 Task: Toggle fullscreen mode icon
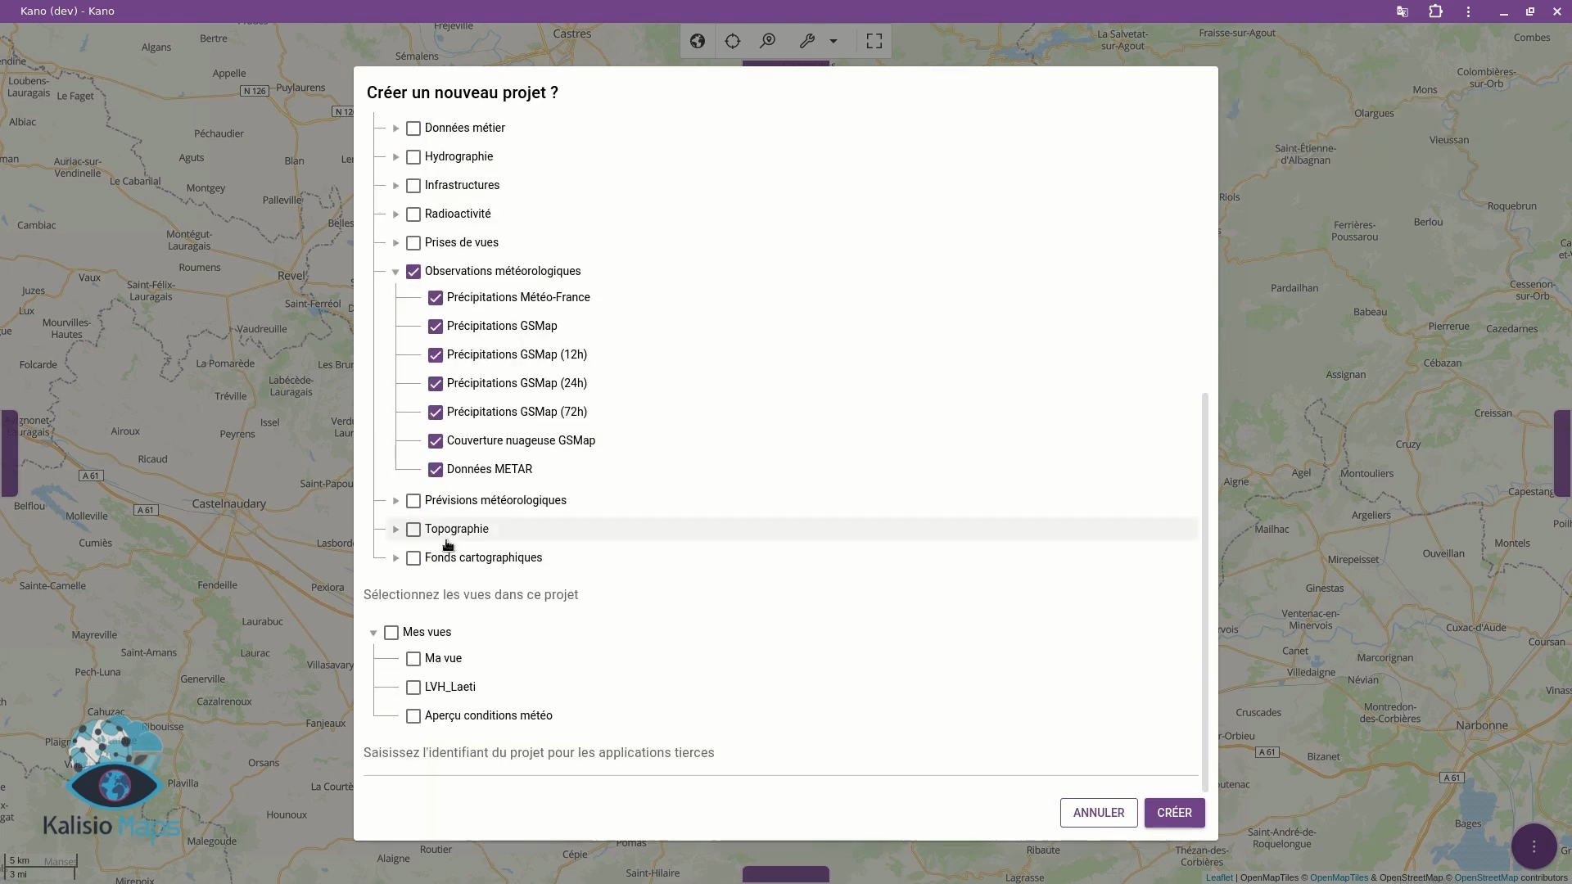tap(874, 41)
